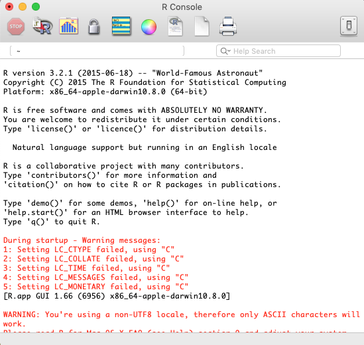Click "Natural language support" line
364x345 pixels.
pos(145,147)
